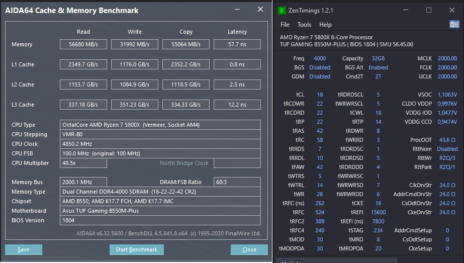Click Start Benchmark in AIDA64
This screenshot has width=464, height=263.
point(136,249)
